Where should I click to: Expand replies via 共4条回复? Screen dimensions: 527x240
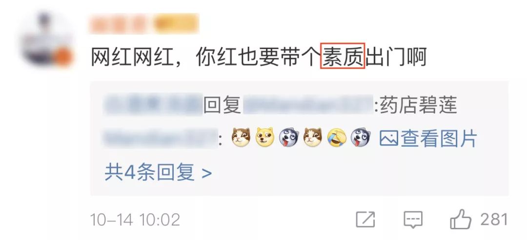158,173
